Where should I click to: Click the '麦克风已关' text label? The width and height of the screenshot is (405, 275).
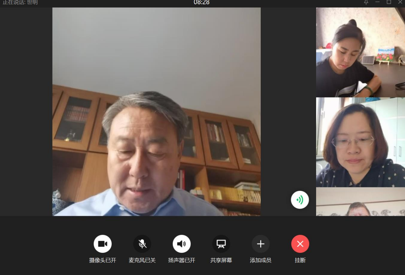[142, 260]
